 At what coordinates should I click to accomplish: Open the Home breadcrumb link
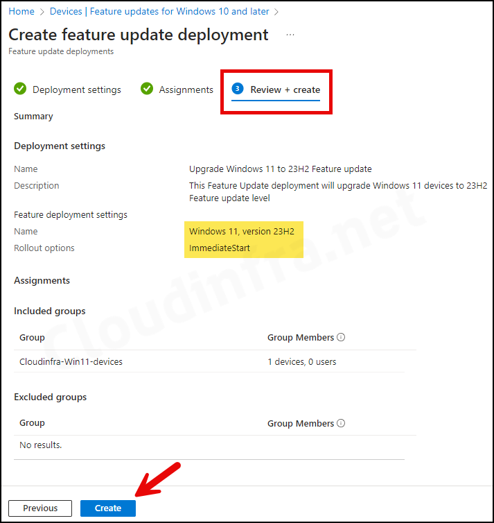[21, 11]
